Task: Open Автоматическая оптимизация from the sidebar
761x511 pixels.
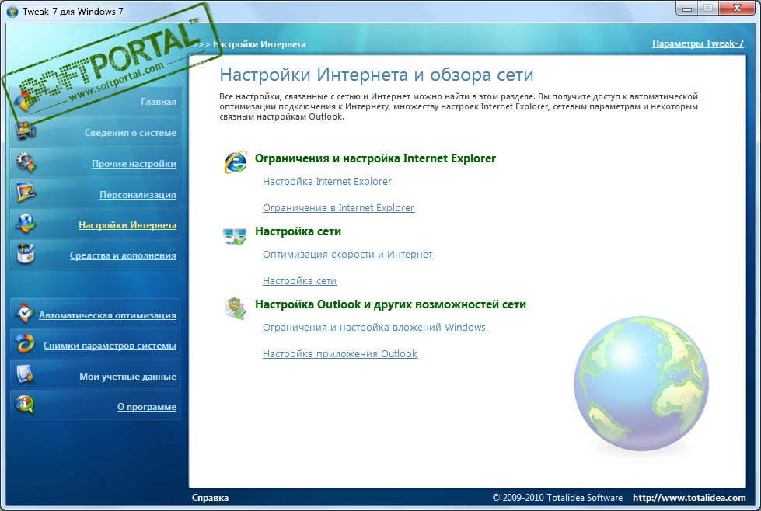Action: click(x=107, y=315)
